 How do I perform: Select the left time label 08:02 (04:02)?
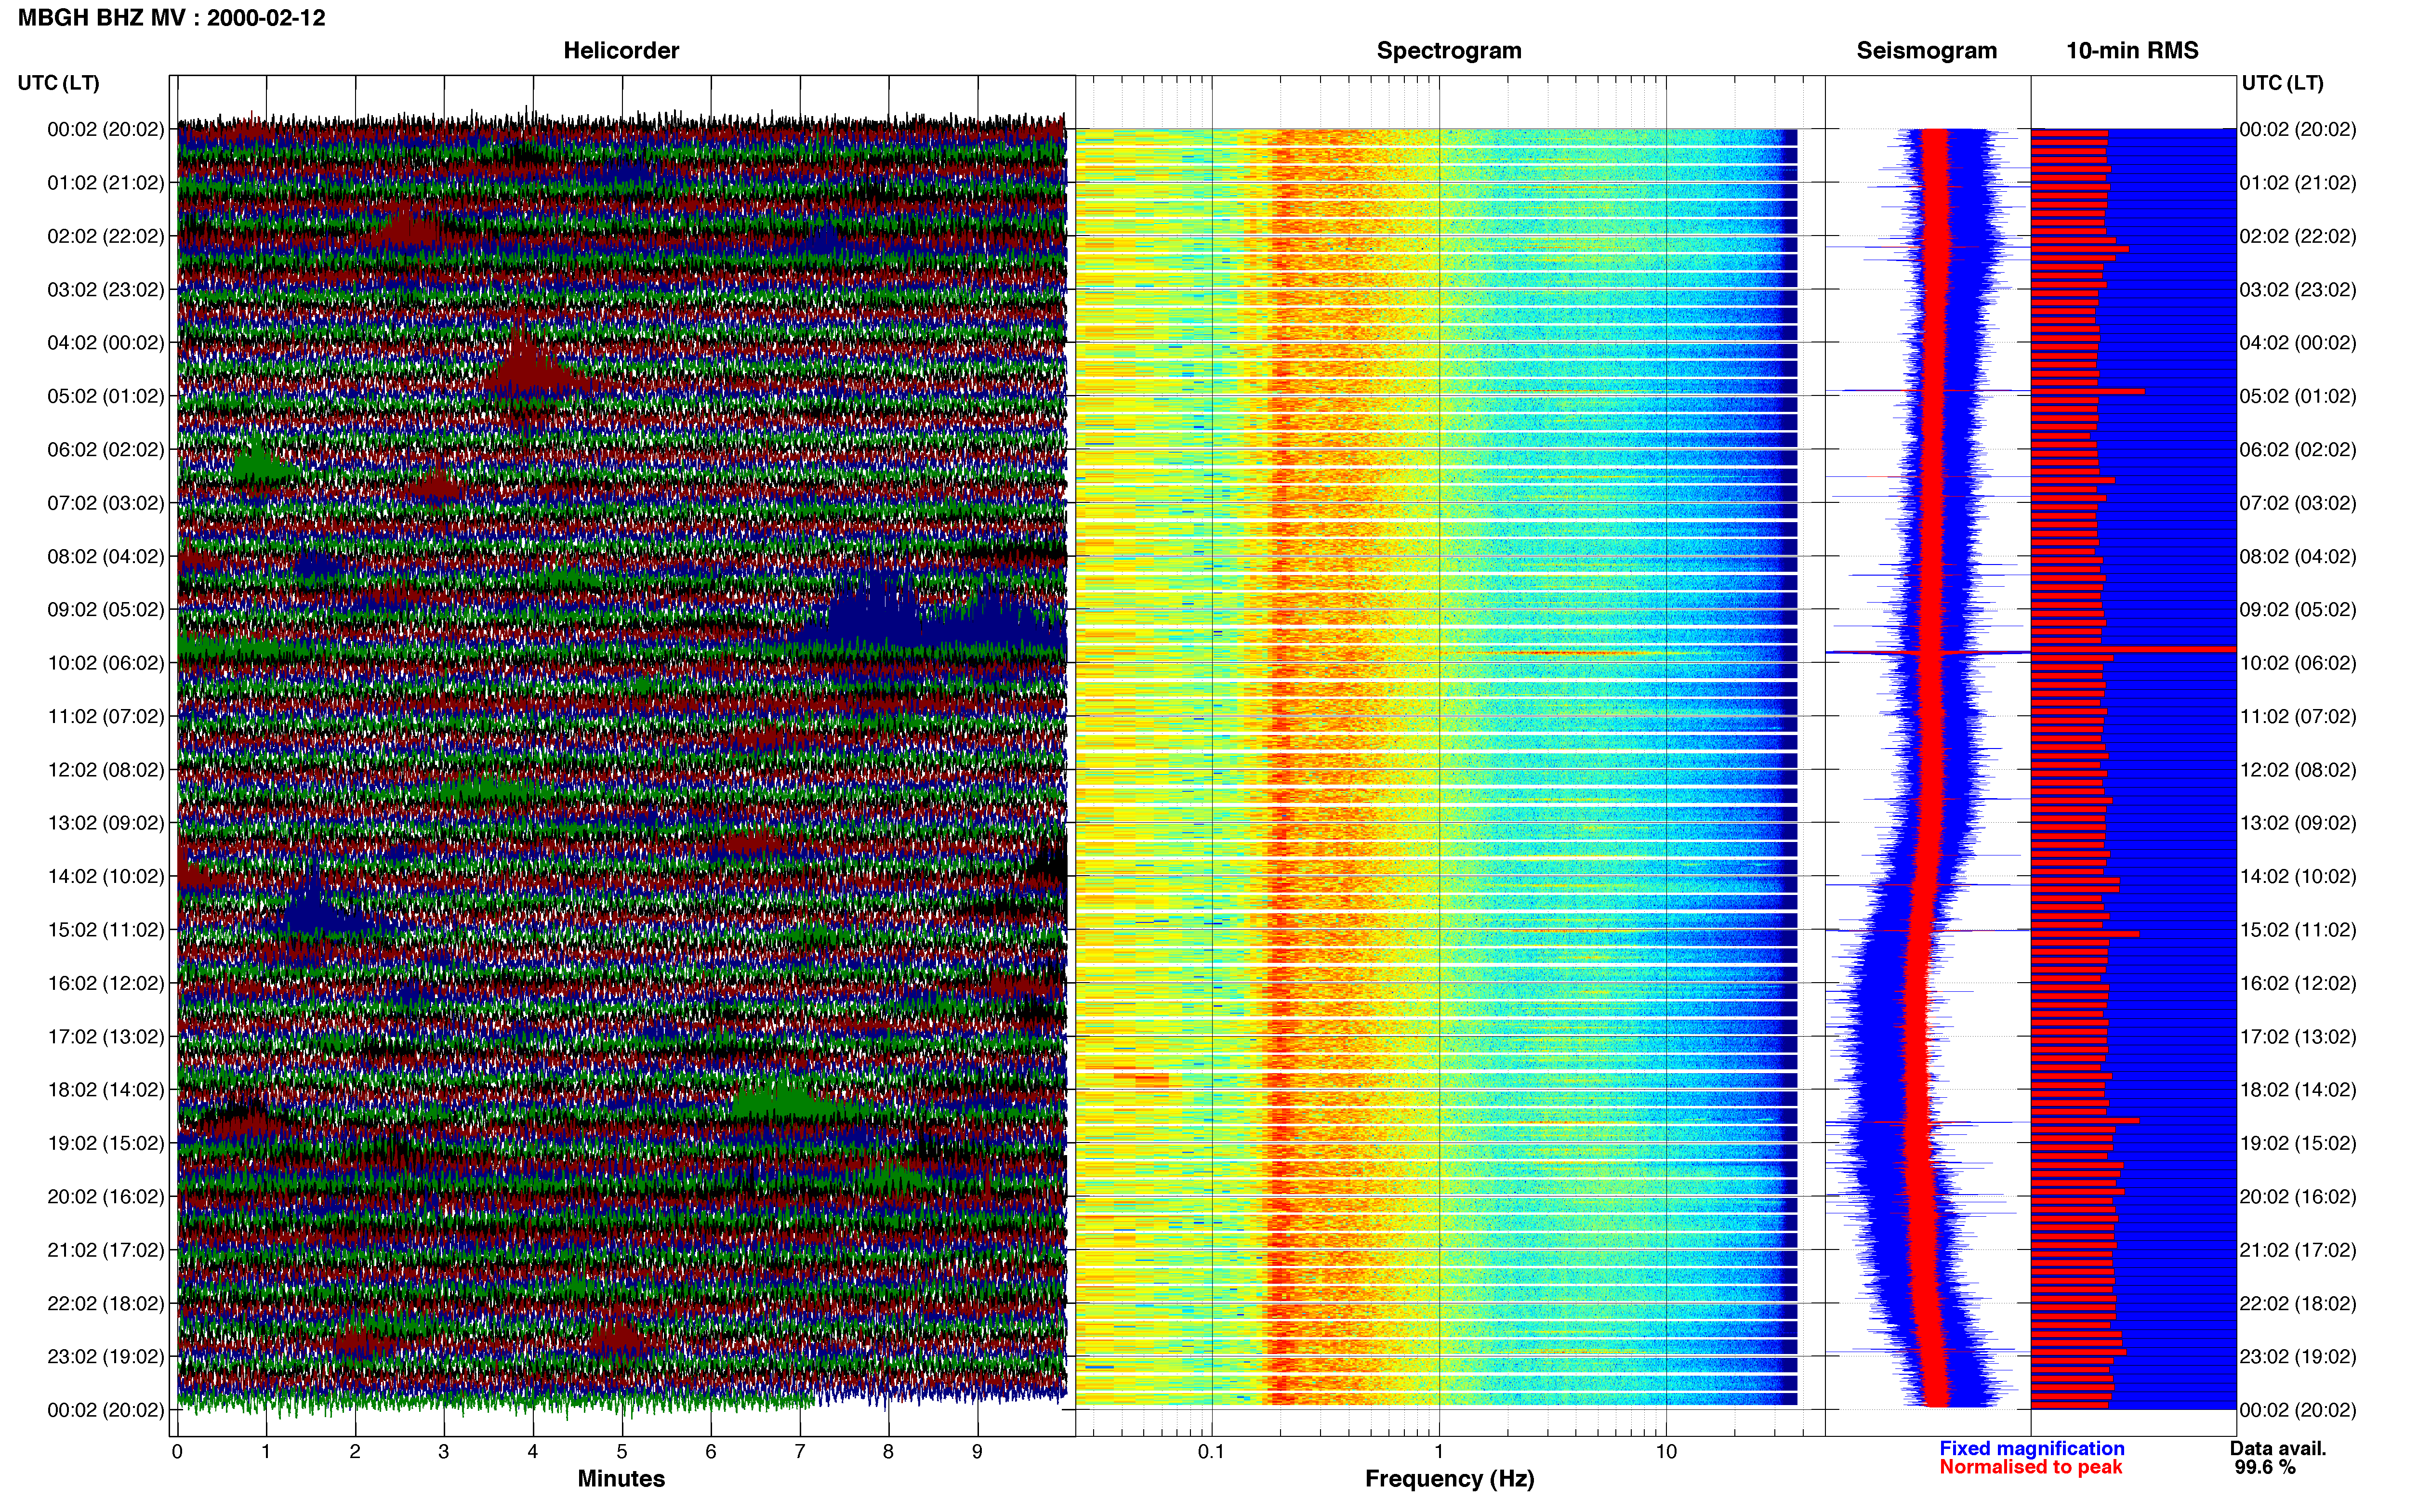pyautogui.click(x=106, y=556)
